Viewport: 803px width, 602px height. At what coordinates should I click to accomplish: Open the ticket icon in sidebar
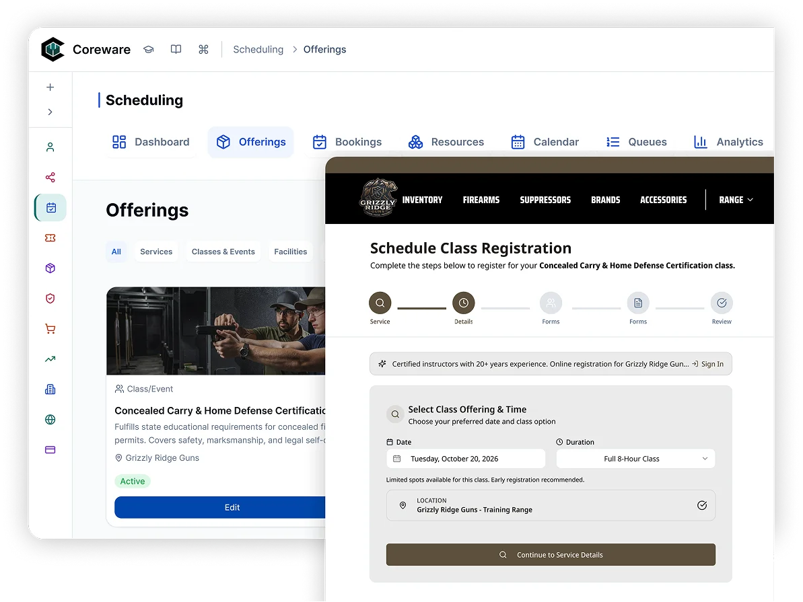point(50,238)
